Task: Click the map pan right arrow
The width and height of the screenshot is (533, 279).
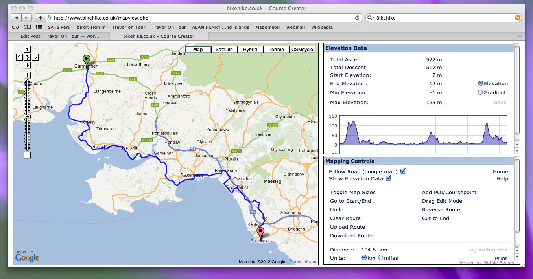Action: tap(35, 57)
